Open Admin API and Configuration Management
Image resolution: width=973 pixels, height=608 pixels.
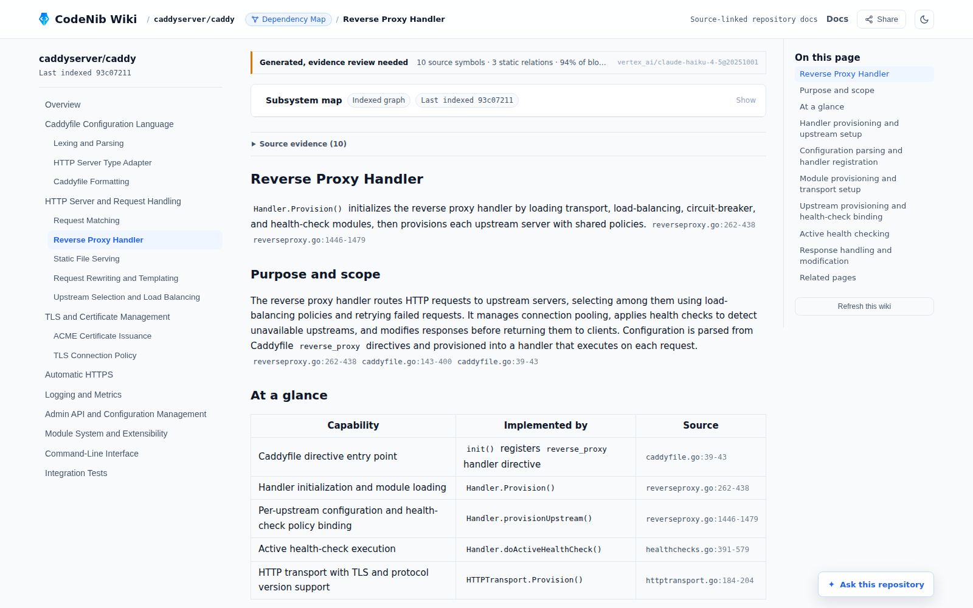tap(126, 414)
